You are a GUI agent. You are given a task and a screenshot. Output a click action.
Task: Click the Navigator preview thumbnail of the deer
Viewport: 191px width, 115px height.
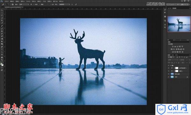(179, 24)
